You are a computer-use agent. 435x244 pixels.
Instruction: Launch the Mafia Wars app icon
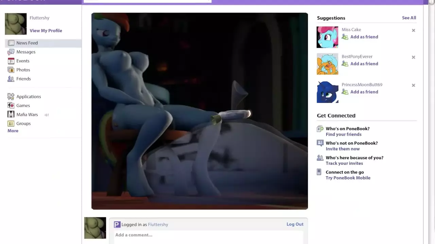pos(11,115)
